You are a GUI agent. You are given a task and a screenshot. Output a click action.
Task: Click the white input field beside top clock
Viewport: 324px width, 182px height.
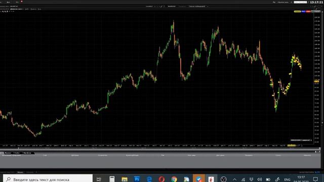pos(300,2)
